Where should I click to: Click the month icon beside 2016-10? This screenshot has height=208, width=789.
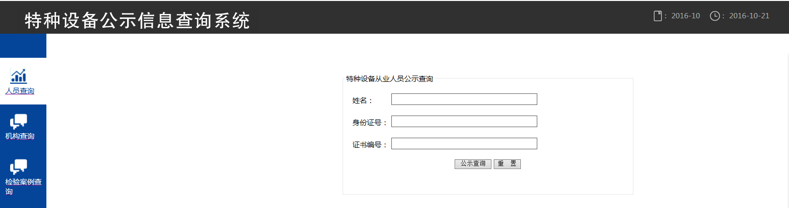click(658, 16)
